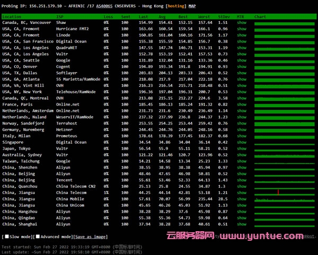Show MTR for Italy Milan Prometeus row
Viewport: 318px width, 255px height.
coord(241,136)
